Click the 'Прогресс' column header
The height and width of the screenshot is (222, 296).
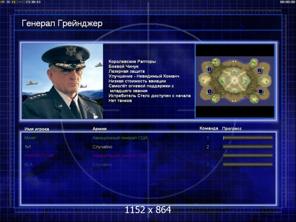click(x=232, y=128)
